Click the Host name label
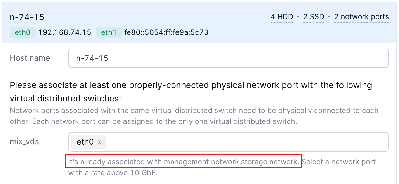 30,58
